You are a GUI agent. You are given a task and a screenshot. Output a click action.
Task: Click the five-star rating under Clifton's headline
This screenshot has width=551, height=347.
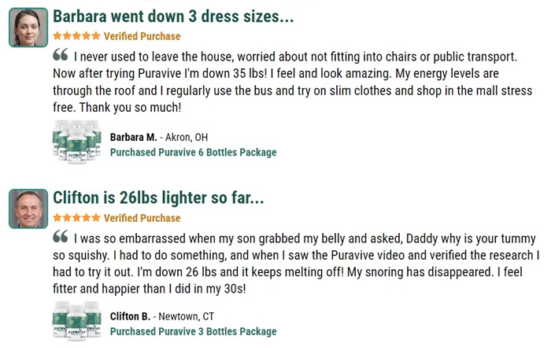click(x=76, y=218)
